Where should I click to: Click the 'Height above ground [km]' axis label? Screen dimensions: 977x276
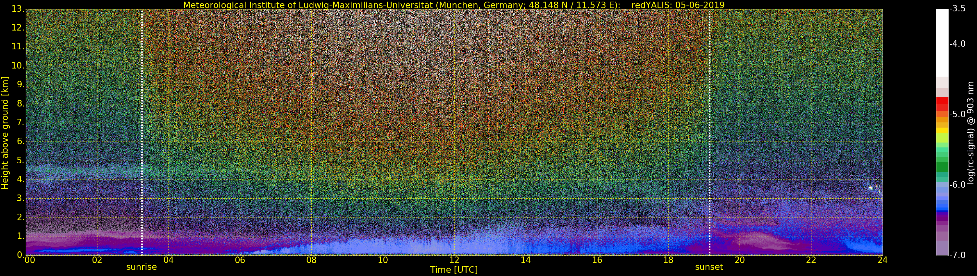pos(5,133)
